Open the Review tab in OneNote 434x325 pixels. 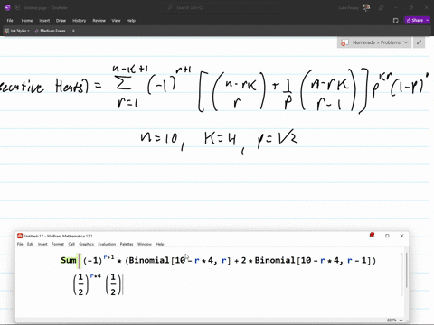click(x=99, y=21)
